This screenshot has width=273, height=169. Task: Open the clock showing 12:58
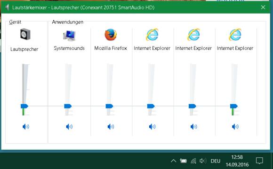click(237, 161)
